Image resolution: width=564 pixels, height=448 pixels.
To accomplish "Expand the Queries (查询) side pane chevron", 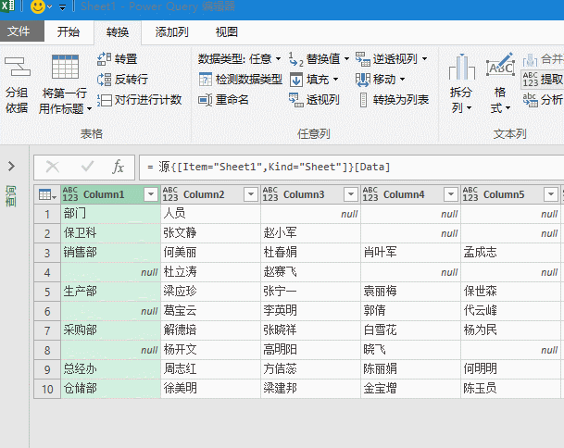I will point(11,166).
